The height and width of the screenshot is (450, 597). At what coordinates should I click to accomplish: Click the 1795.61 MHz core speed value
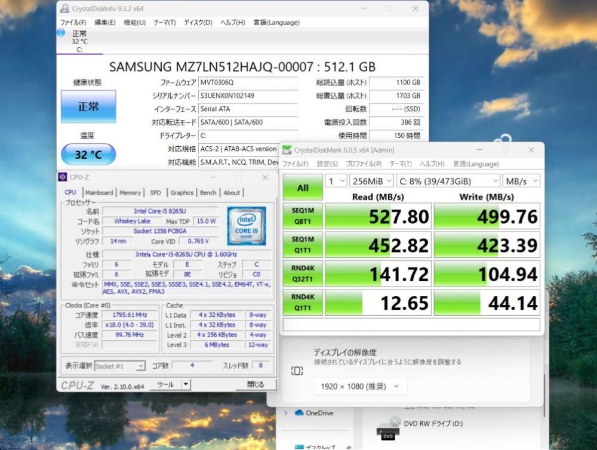(130, 315)
